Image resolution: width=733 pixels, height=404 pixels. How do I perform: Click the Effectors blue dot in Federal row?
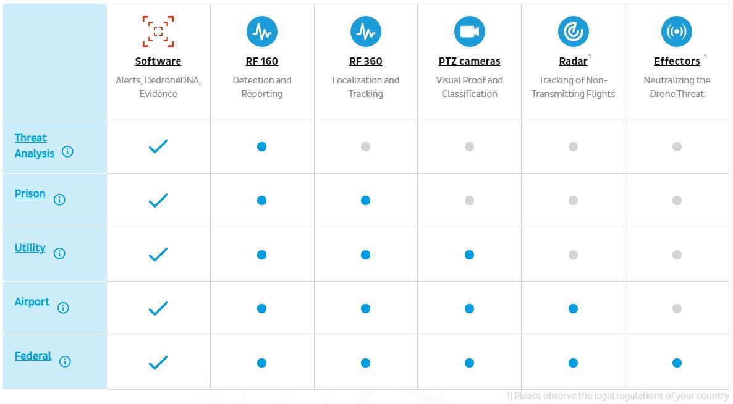coord(677,363)
